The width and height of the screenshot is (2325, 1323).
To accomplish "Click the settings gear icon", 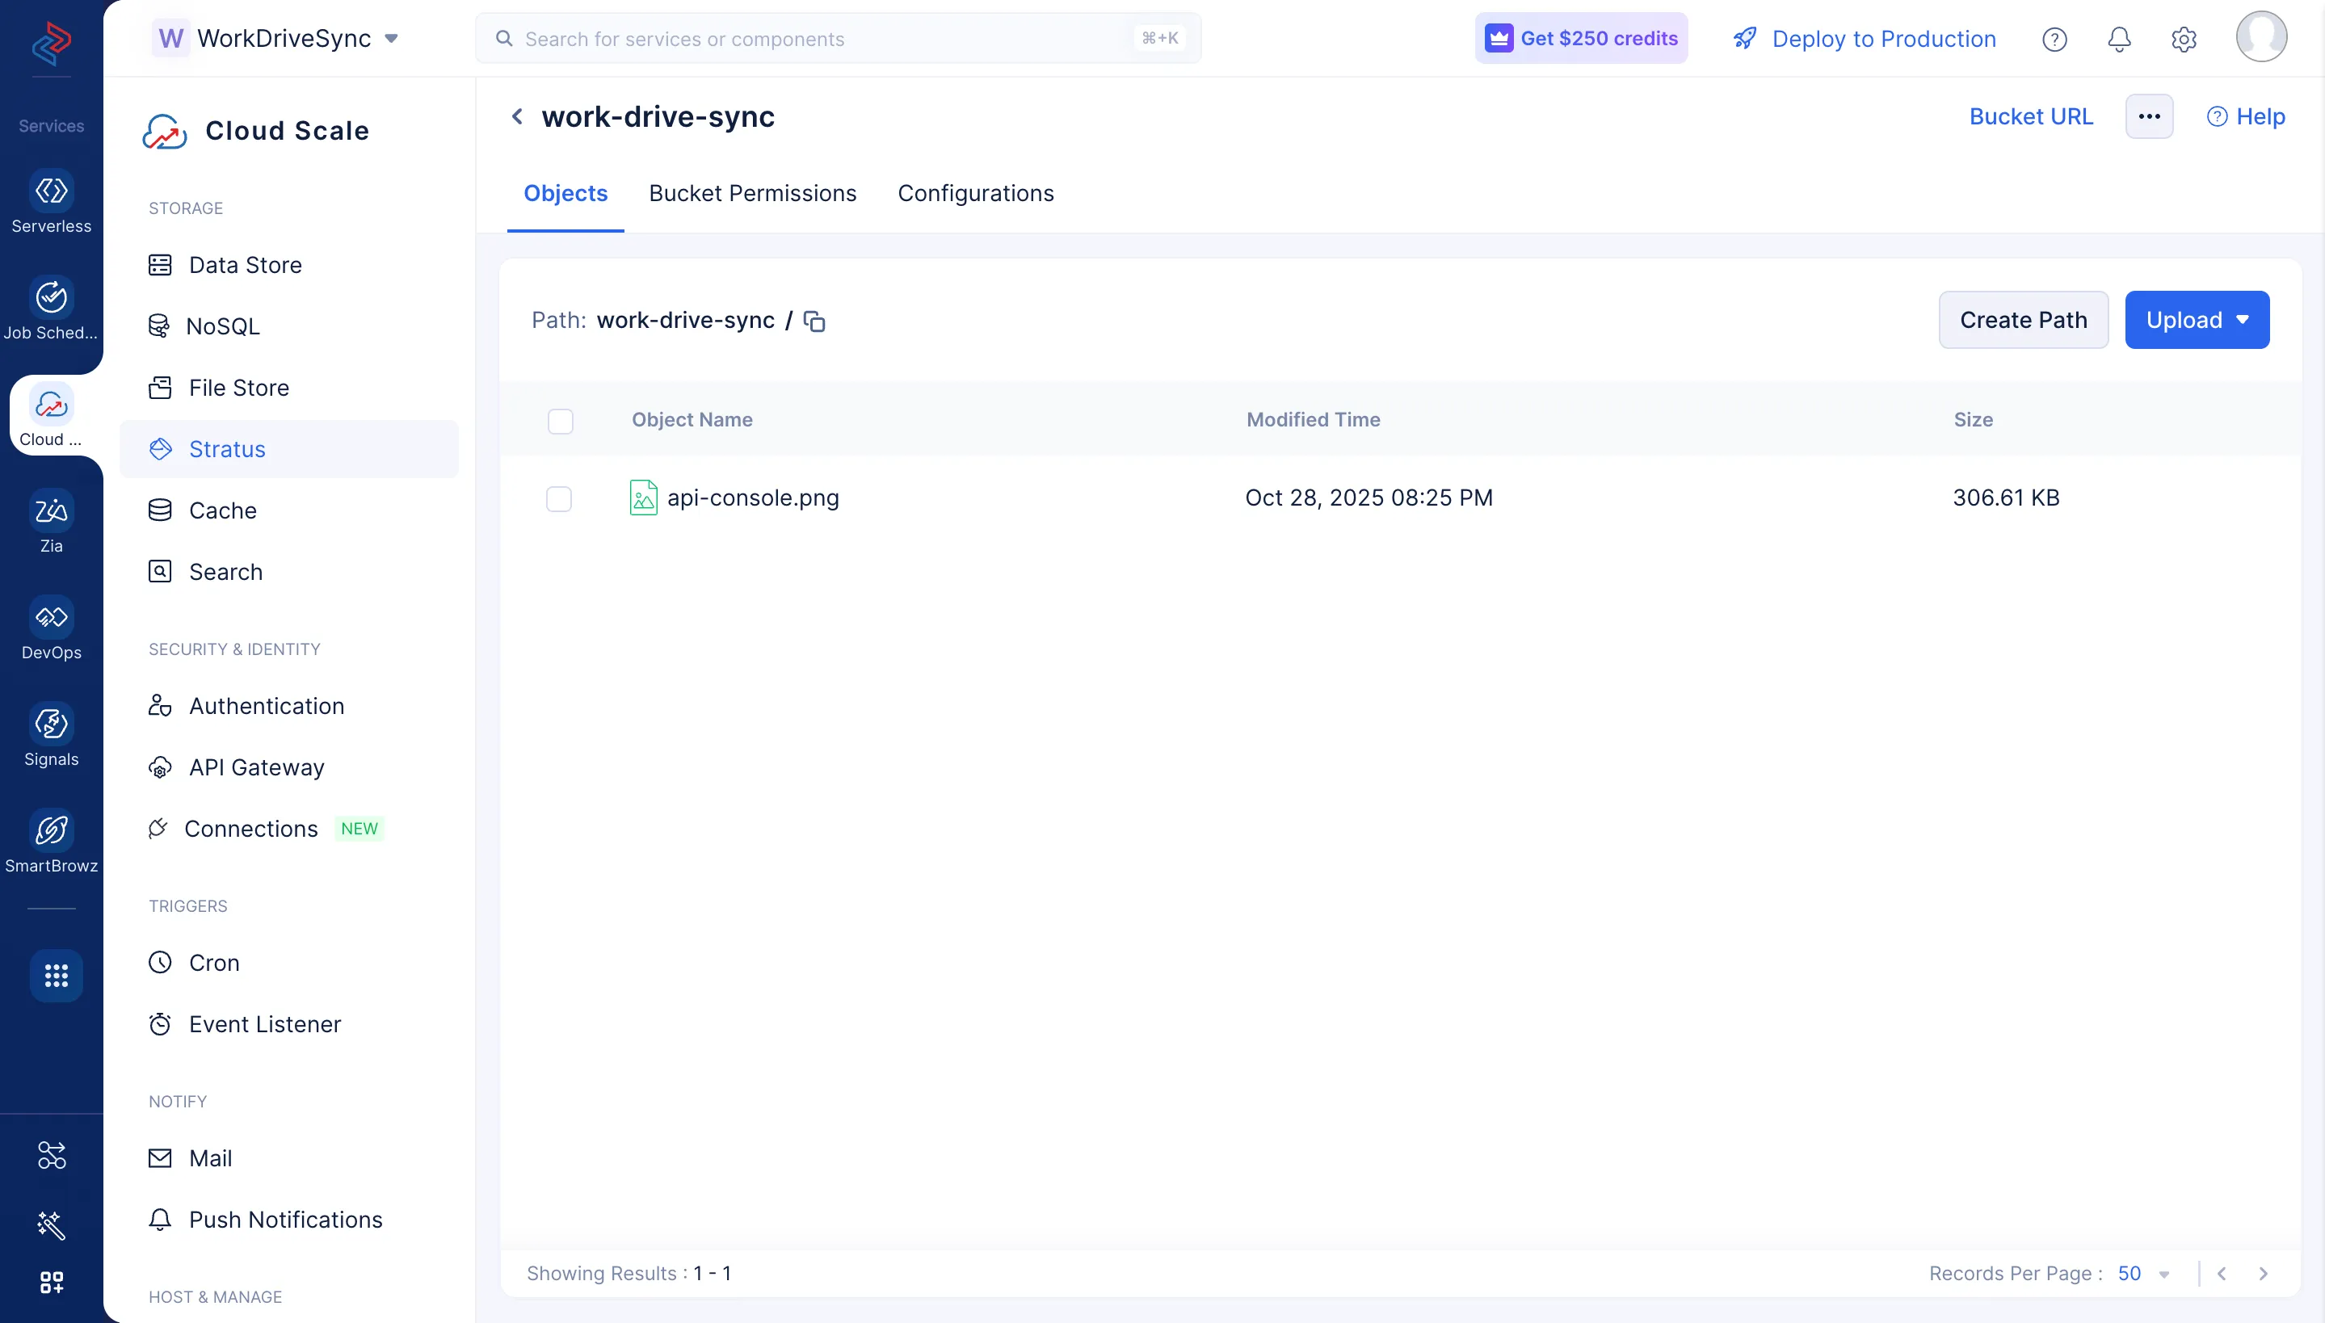I will 2184,38.
